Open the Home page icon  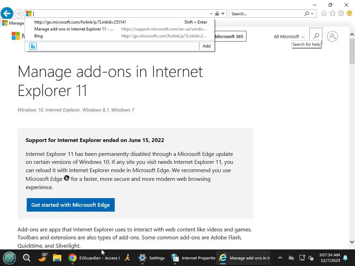pyautogui.click(x=324, y=14)
